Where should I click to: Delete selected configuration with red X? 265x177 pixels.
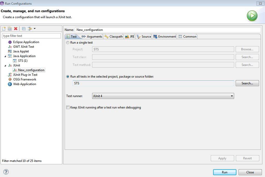(x=16, y=29)
